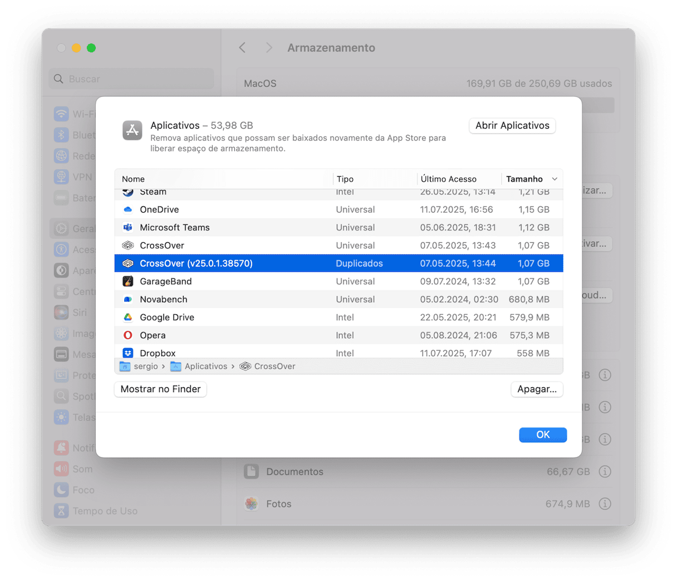Click the Fotos icon in Armazenamento window
Viewport: 677px width, 581px height.
coord(252,504)
